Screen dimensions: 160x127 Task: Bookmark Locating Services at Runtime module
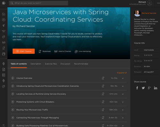103,94
